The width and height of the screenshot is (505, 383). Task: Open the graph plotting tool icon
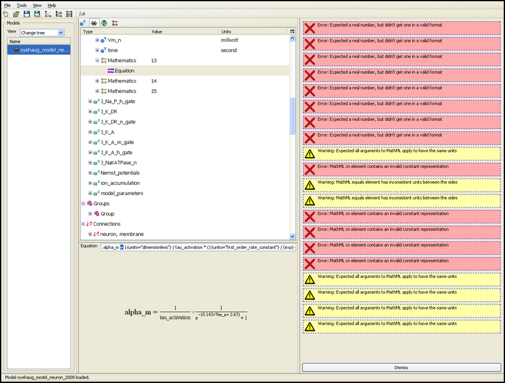pyautogui.click(x=48, y=14)
